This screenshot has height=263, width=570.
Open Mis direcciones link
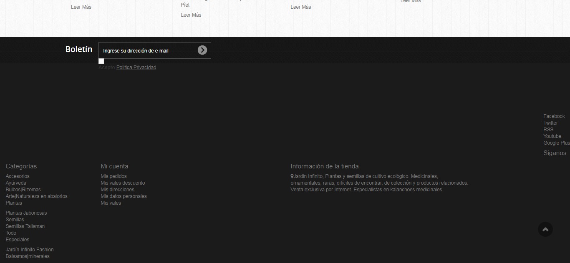[x=117, y=190]
